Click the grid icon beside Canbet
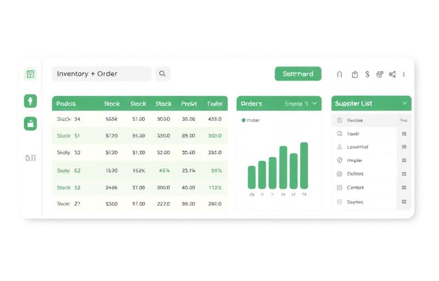 [340, 188]
